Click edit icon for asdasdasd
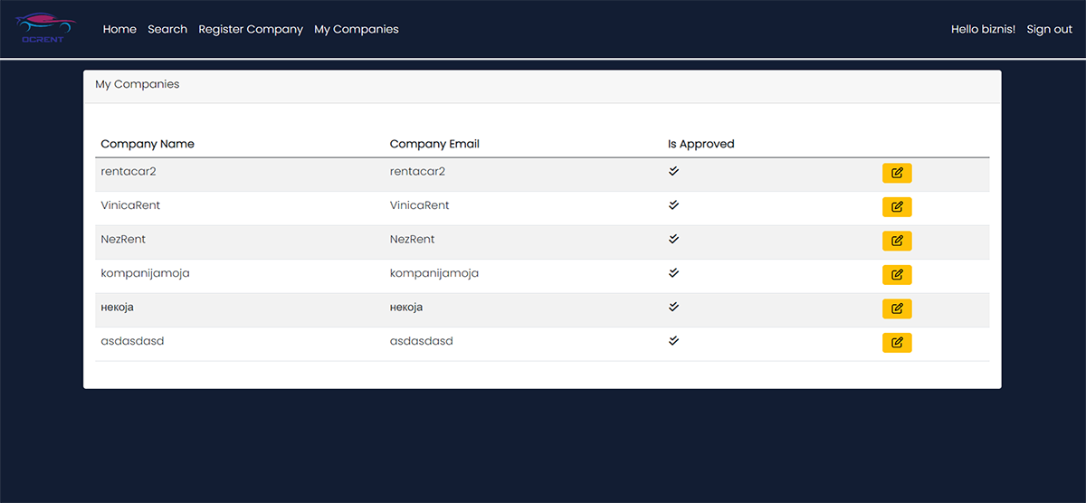This screenshot has width=1086, height=503. pyautogui.click(x=896, y=343)
